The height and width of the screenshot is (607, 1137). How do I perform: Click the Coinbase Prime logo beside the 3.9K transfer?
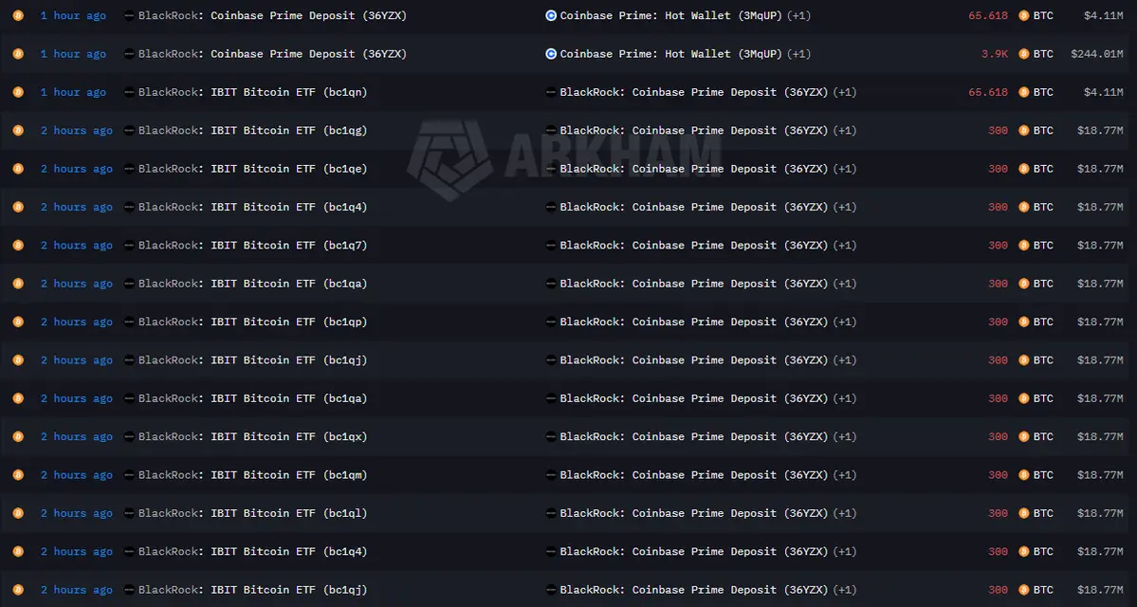(550, 54)
